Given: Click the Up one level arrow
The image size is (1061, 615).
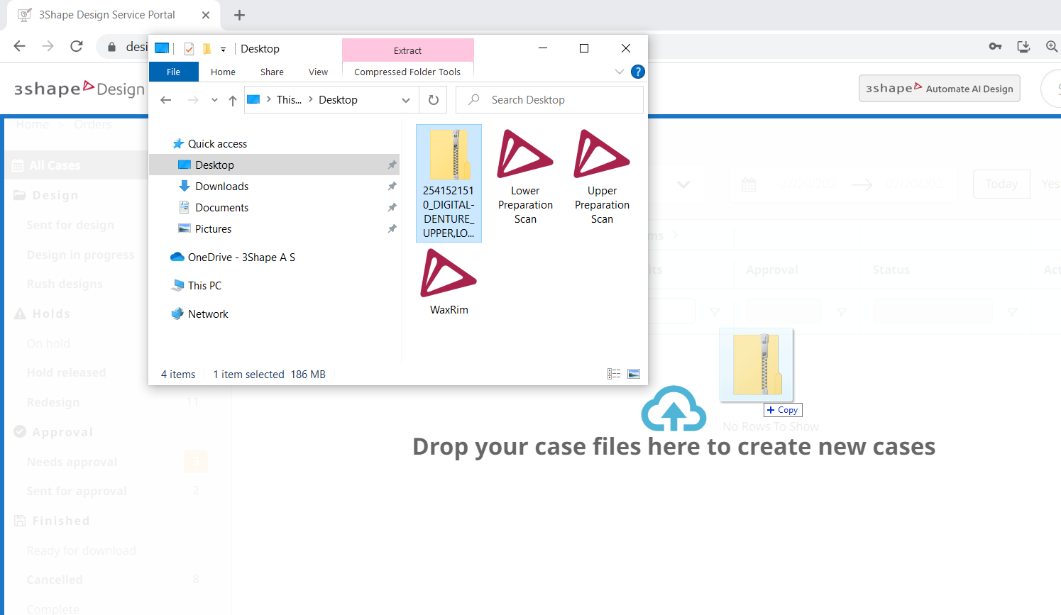Looking at the screenshot, I should tap(233, 101).
